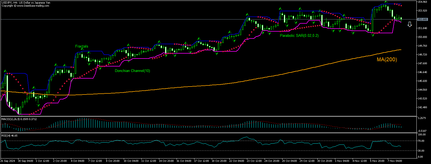The image size is (431, 164).
Task: Click the 149.760 price axis value
Action: 422,46
